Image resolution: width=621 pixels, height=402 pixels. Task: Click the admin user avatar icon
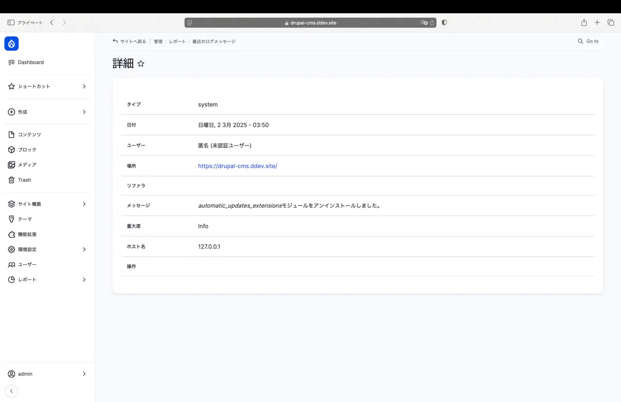click(11, 374)
